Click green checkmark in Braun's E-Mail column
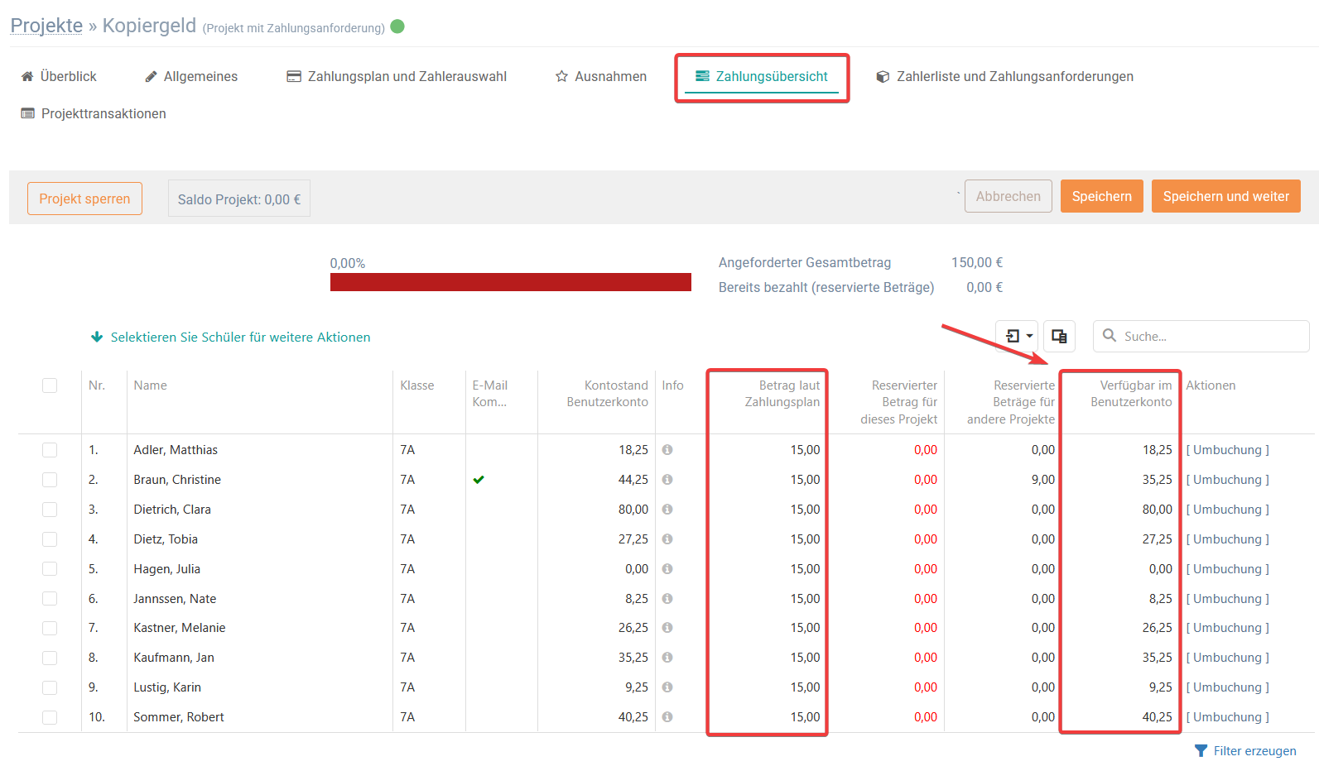The width and height of the screenshot is (1319, 766). click(x=479, y=480)
